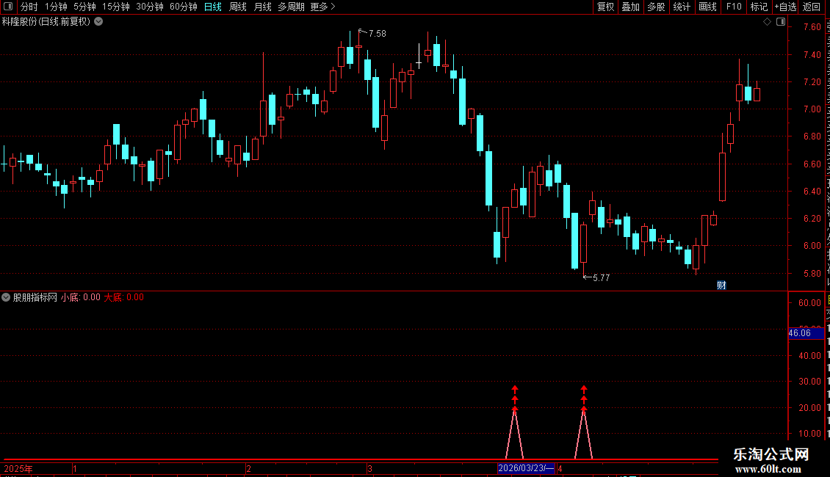
Task: Open indicator dropdown beside 股朋指标网
Action: tap(6, 297)
